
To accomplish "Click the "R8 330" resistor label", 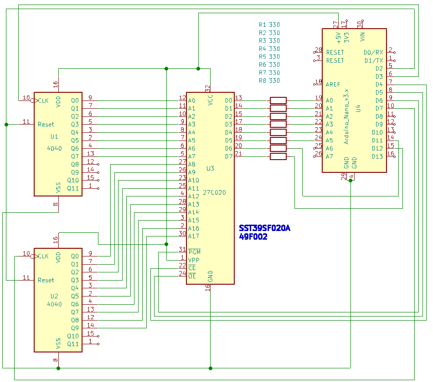I will pos(269,81).
